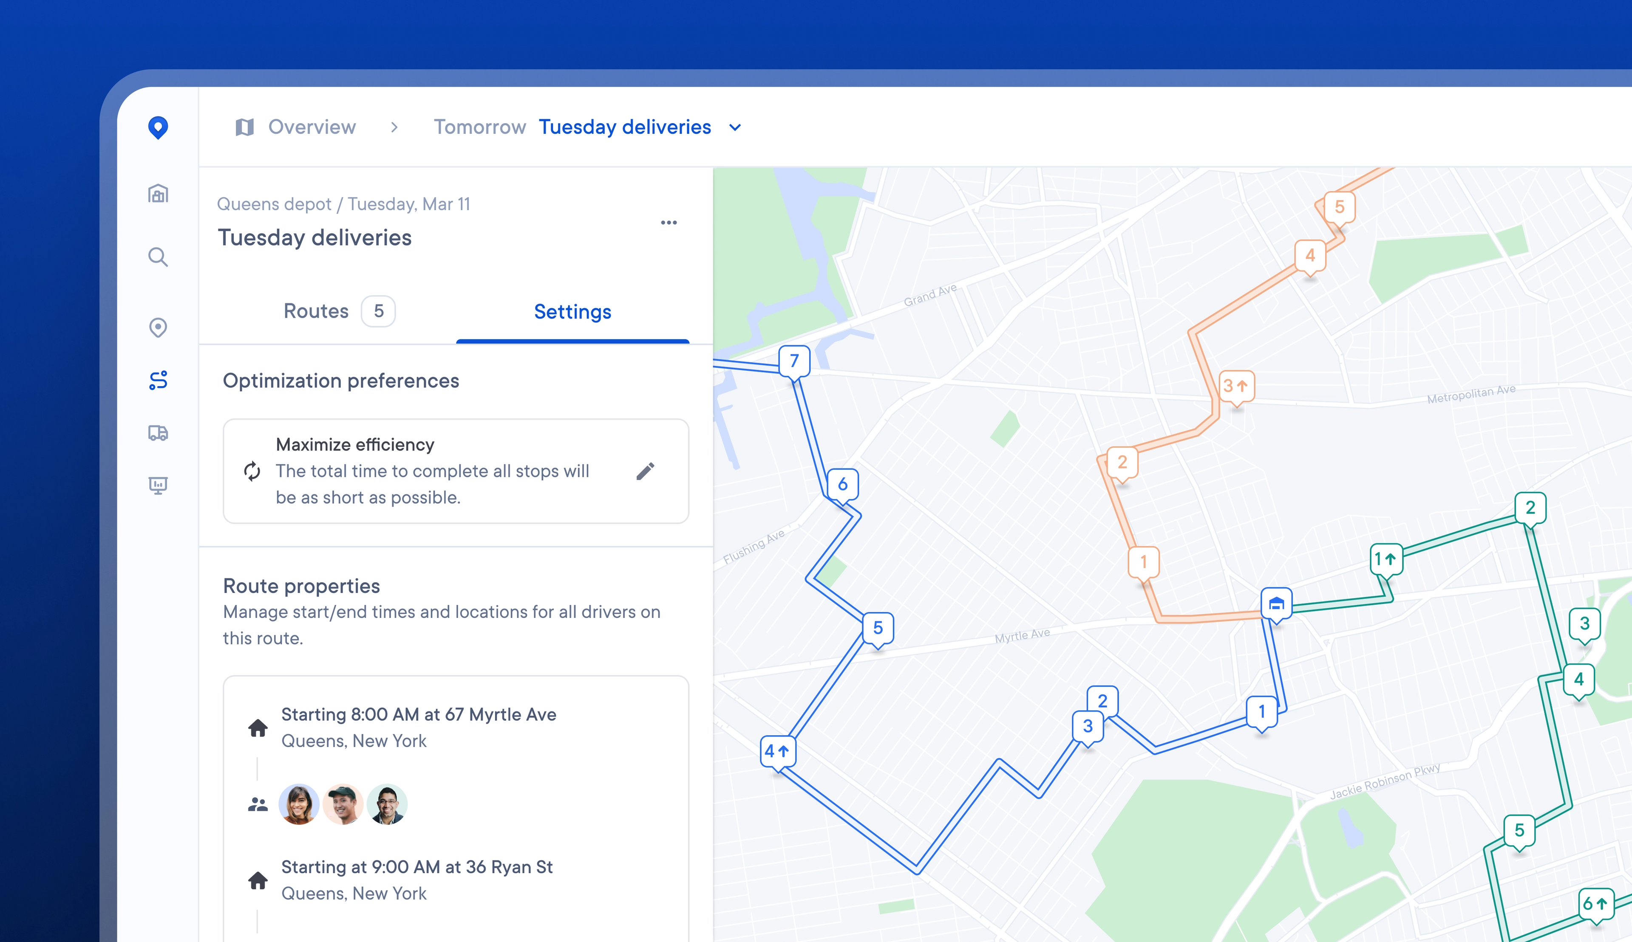Open the analytics presentation sidebar icon
The image size is (1632, 942).
tap(158, 485)
